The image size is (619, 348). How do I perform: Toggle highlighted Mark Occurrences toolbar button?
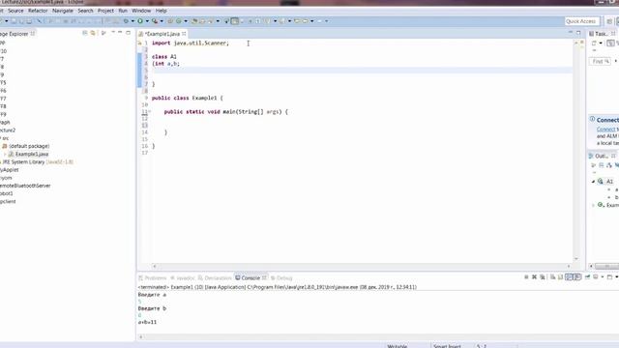pyautogui.click(x=234, y=21)
